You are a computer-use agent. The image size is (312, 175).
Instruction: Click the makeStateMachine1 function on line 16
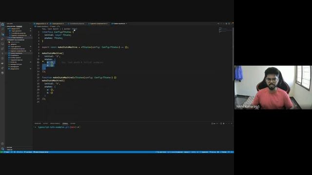(x=79, y=78)
